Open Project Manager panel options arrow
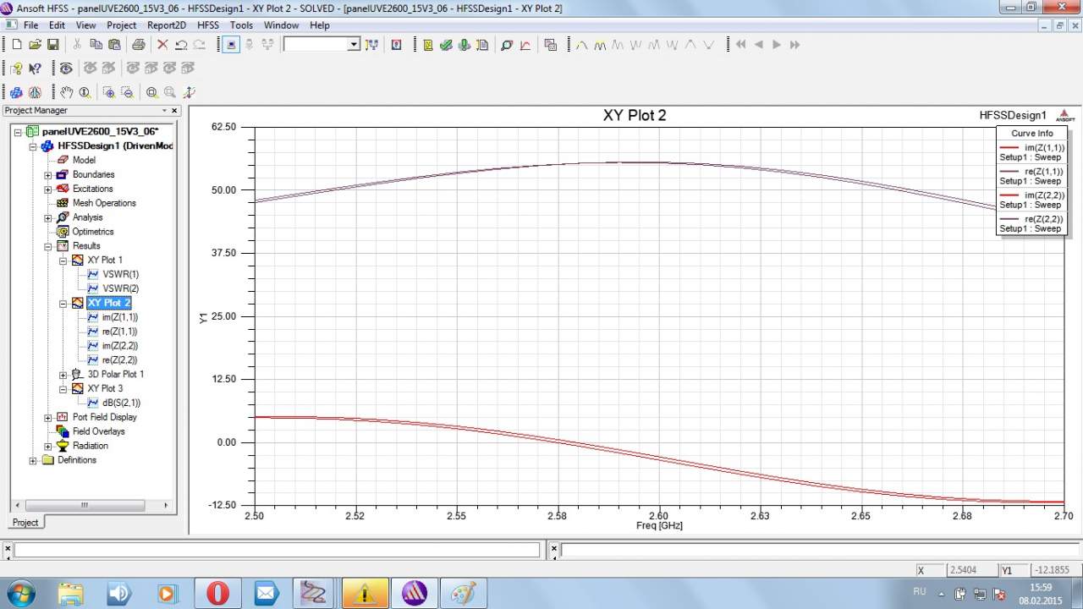 coord(165,111)
